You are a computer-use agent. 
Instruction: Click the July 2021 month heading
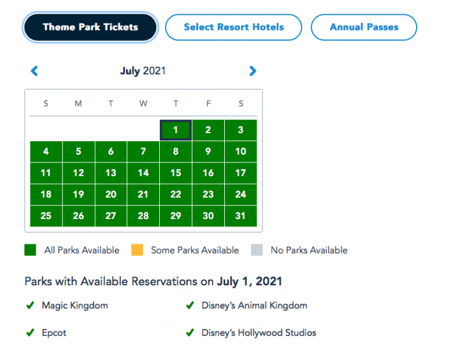[143, 71]
